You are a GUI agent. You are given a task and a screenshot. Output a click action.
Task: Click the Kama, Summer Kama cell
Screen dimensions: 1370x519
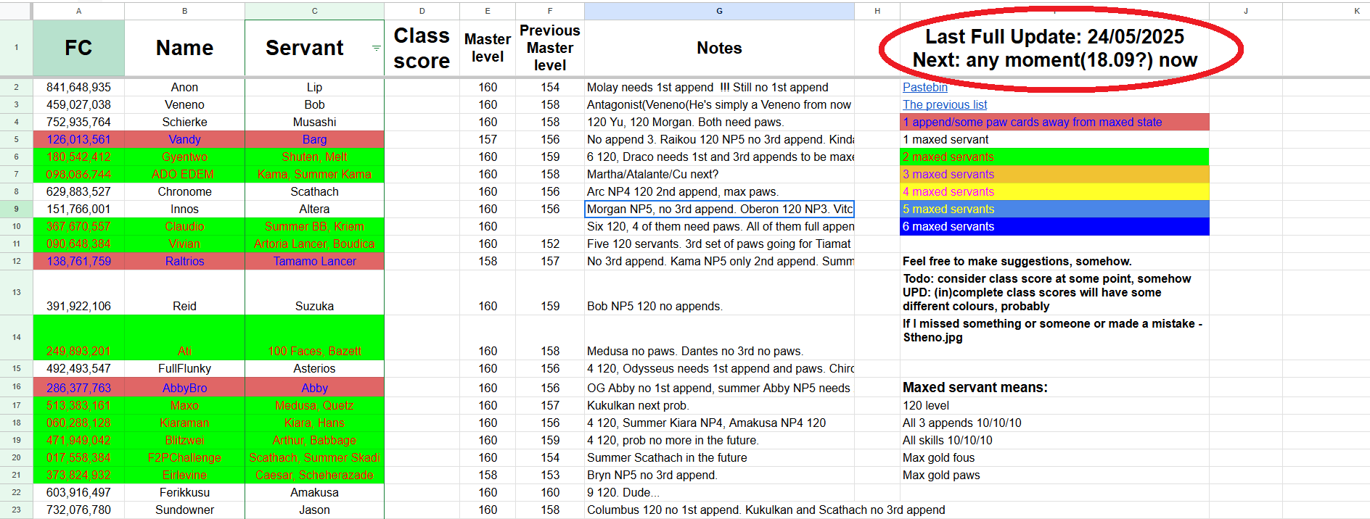314,174
